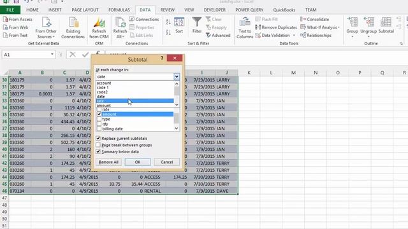Confirm formula entry with the checkmark
This screenshot has height=229, width=408.
[85, 55]
